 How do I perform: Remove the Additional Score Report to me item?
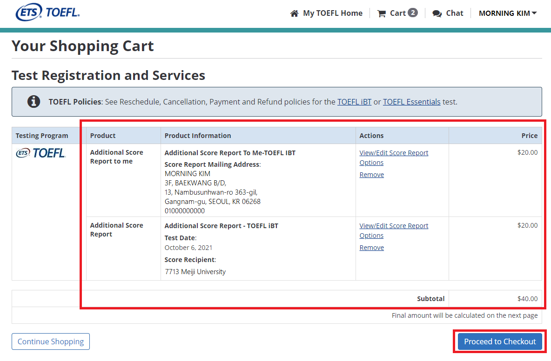(x=371, y=175)
